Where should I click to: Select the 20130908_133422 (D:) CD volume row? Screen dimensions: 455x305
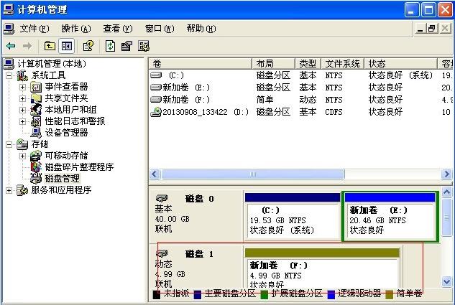[301, 112]
